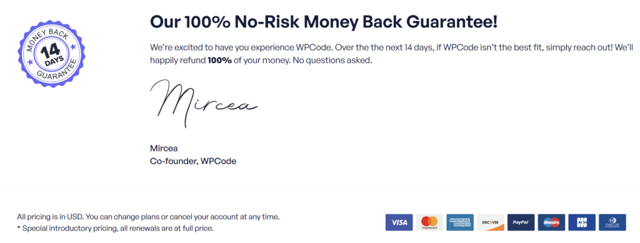
Task: Click the 'Co-founder, WPCode' text
Action: (x=193, y=161)
